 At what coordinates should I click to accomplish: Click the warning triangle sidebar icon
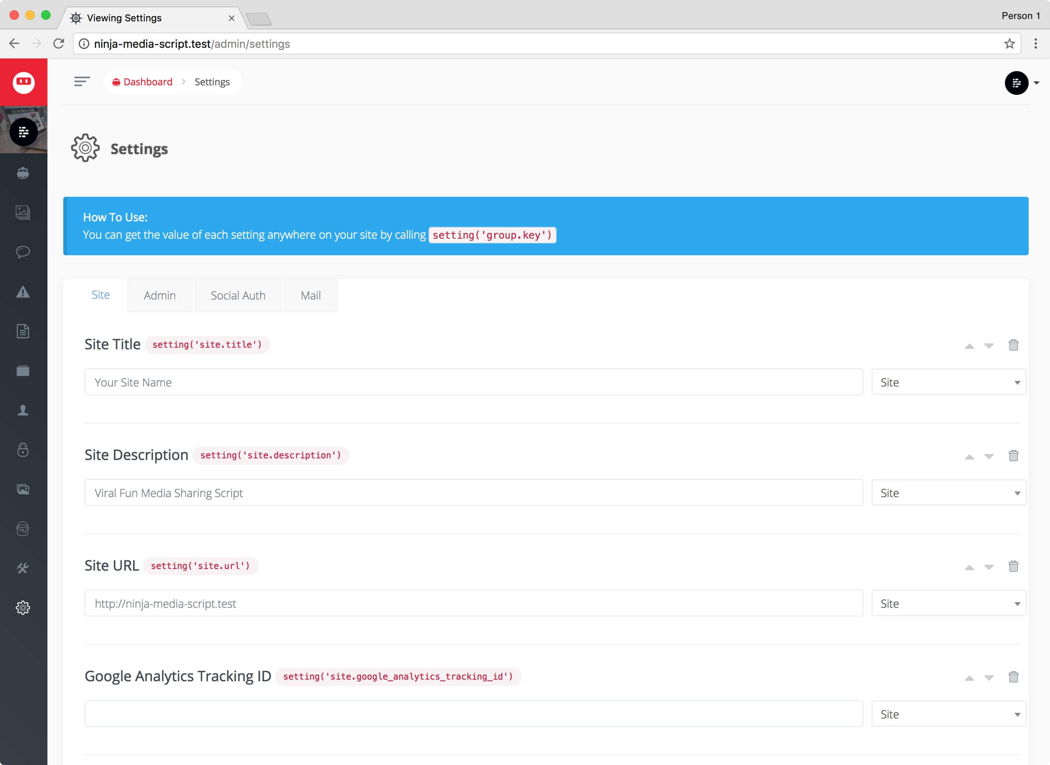[23, 292]
